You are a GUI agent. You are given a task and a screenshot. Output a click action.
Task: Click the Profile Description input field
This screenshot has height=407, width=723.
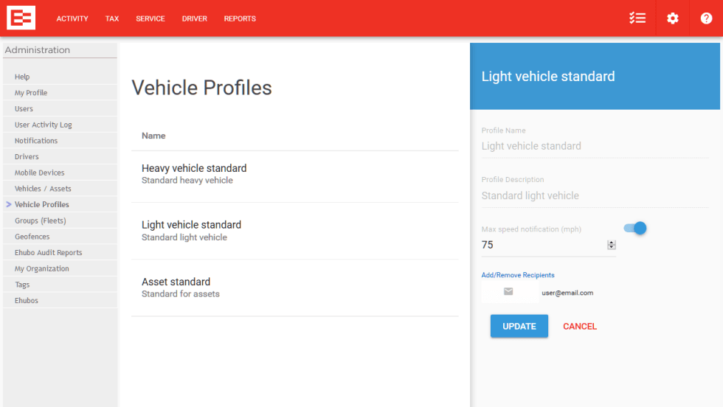pos(594,195)
